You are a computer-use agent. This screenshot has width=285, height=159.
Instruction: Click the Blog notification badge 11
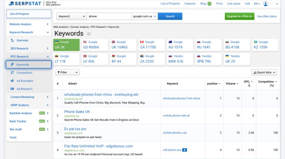(x=209, y=4)
